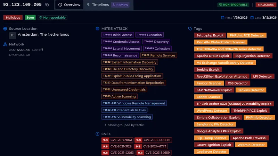
Task: Select TA0006 Credential Access tactic
Action: click(121, 42)
